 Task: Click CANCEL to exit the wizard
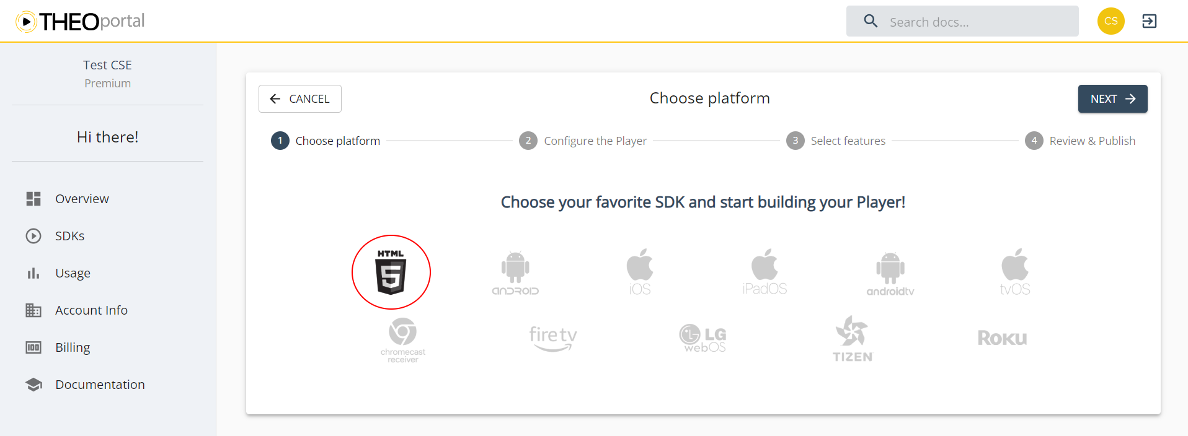(299, 98)
